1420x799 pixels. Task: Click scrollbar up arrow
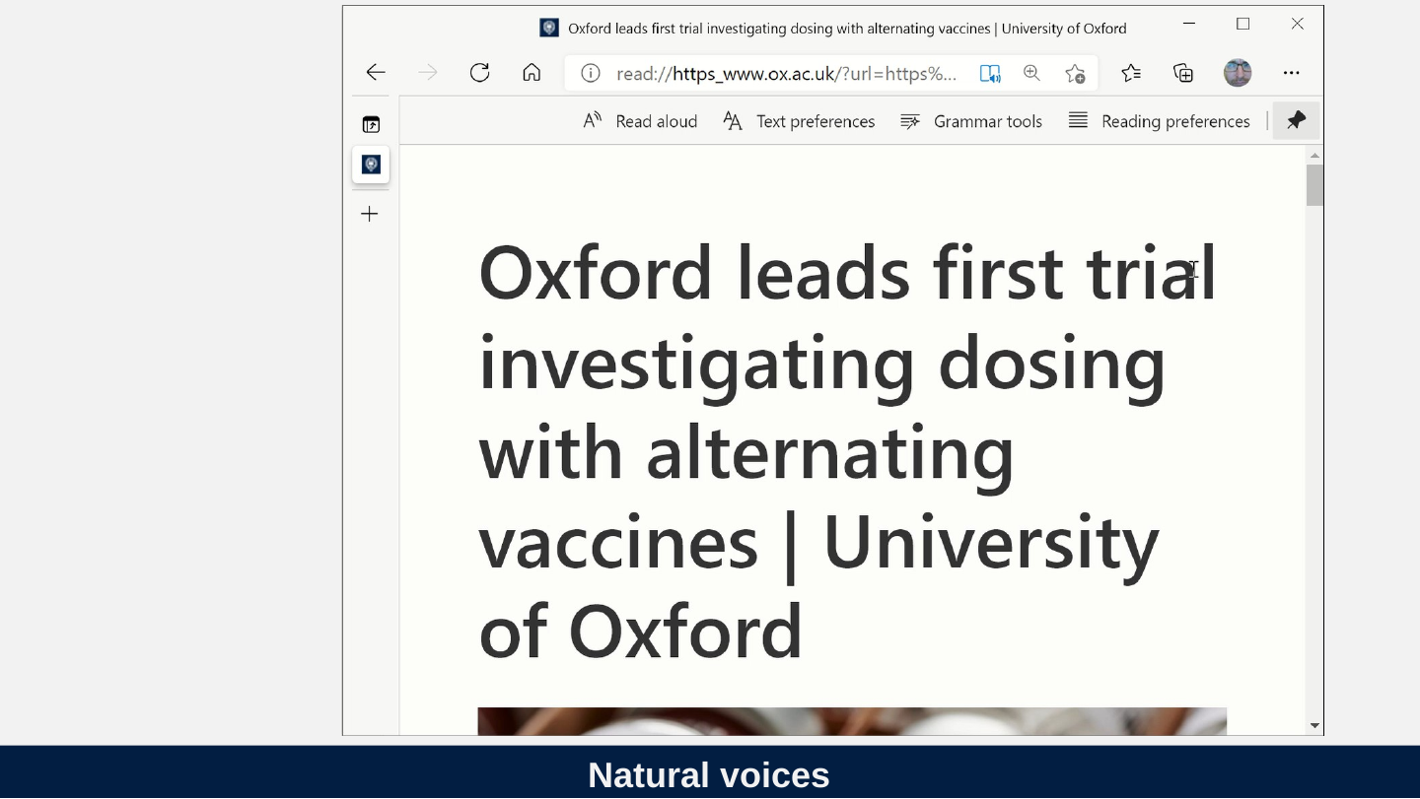click(1314, 156)
